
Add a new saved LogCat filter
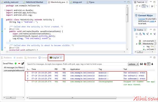16,63
